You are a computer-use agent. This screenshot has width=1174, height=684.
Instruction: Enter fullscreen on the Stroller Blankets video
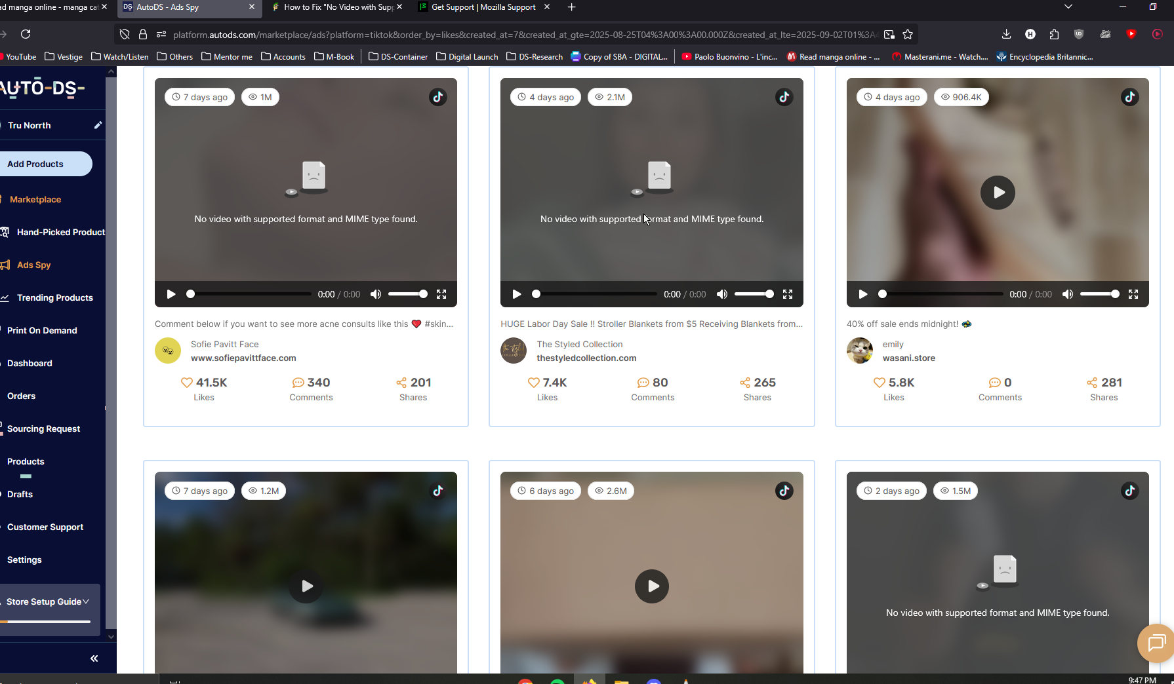click(788, 294)
